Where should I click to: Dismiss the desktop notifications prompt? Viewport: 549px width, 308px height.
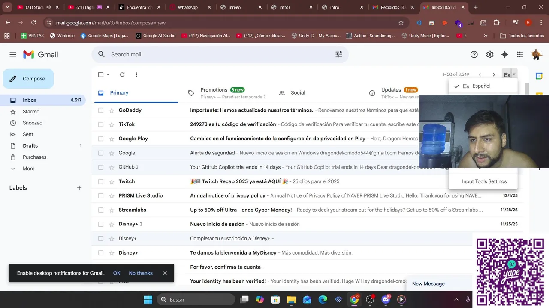pos(165,273)
